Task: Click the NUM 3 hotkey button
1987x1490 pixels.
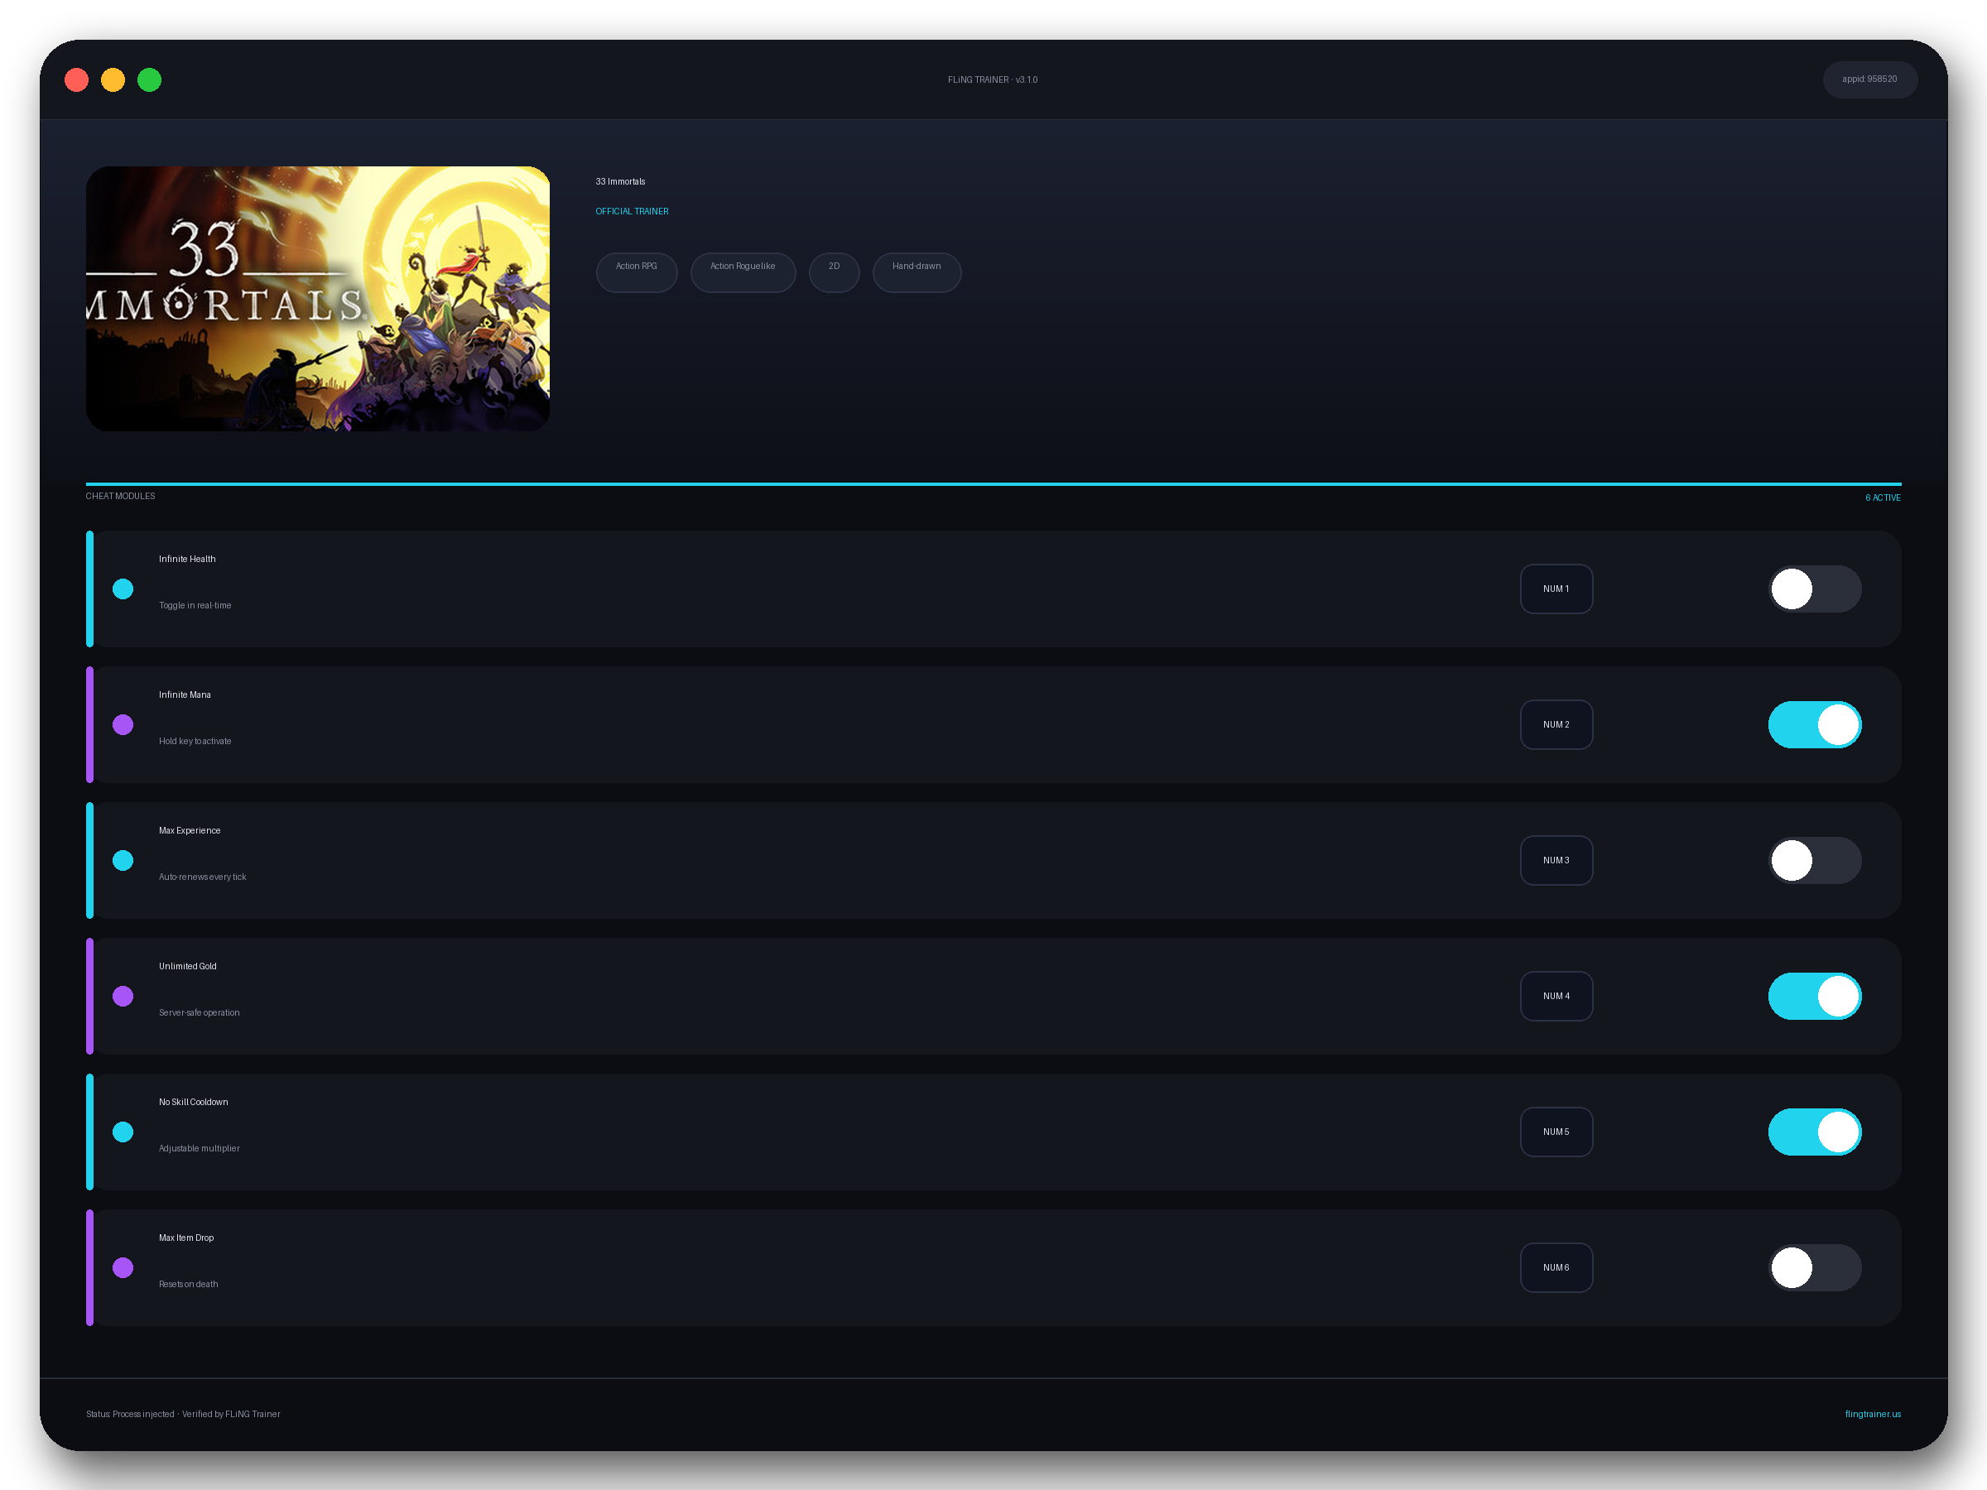Action: 1556,860
